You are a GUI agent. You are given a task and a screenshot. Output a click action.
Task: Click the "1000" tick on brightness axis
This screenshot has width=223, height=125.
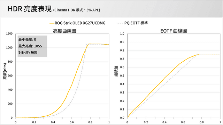click(x=9, y=48)
